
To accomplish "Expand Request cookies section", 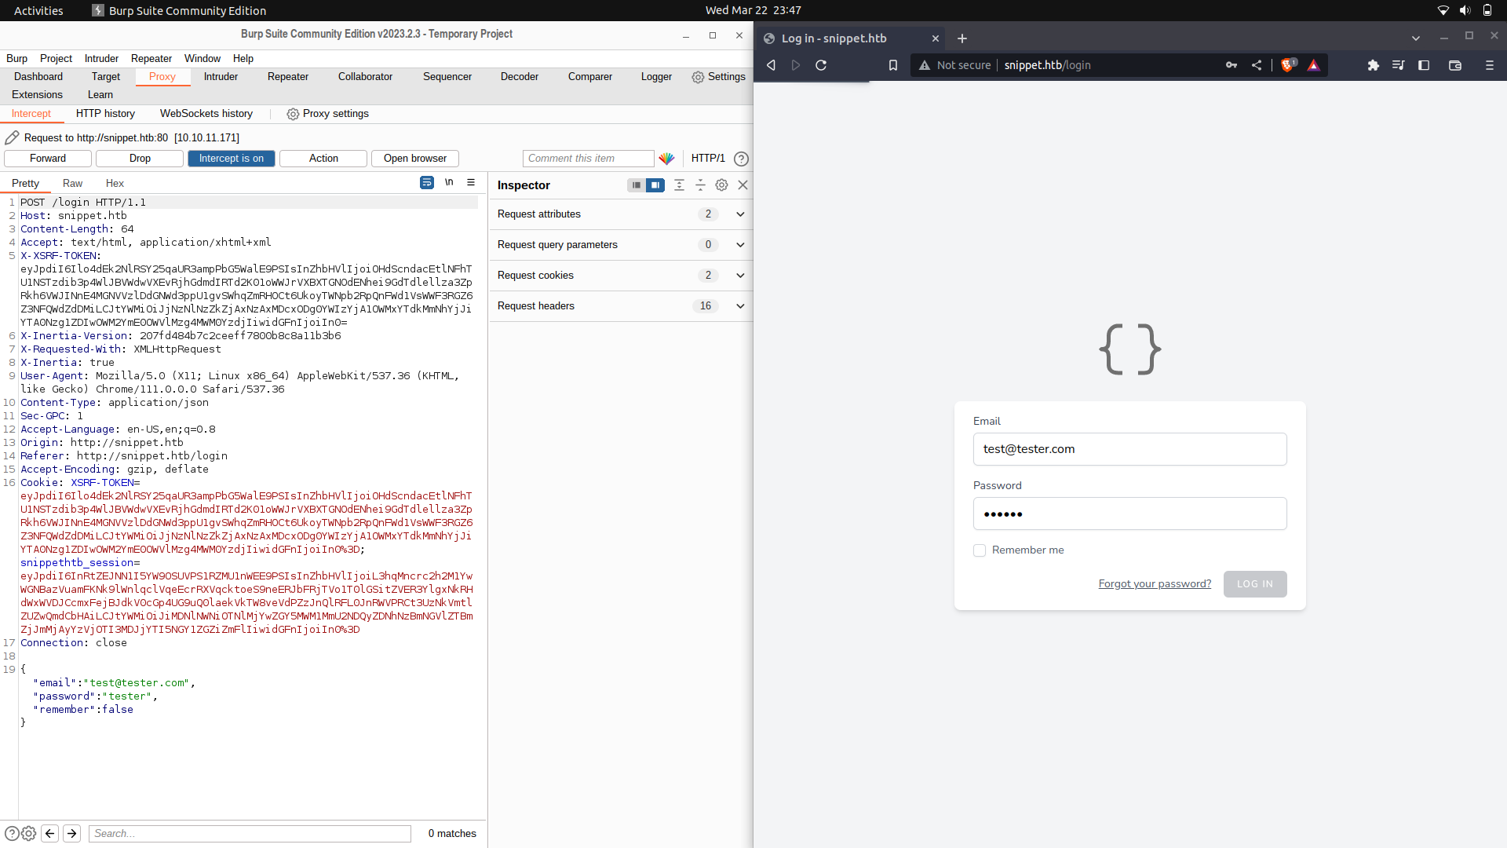I will tap(739, 276).
